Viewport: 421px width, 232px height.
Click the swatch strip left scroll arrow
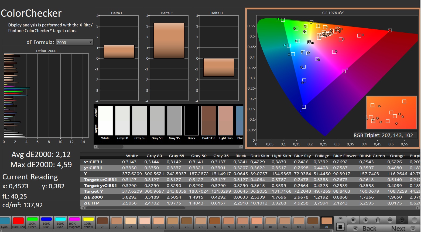click(95, 147)
